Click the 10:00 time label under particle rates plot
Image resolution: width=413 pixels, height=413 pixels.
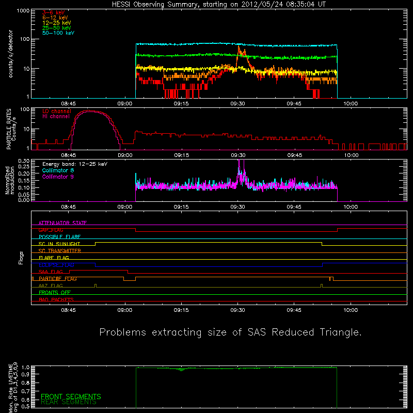[x=351, y=155]
